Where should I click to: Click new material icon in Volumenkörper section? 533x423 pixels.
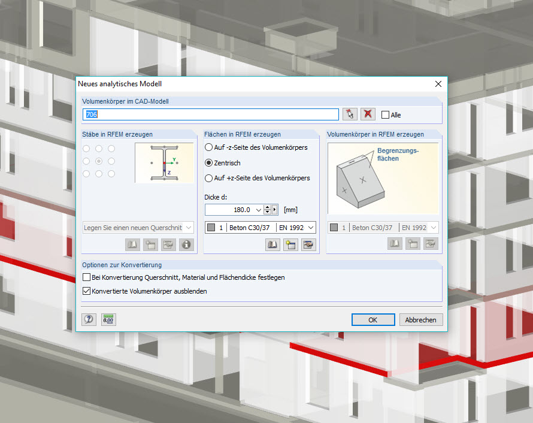pyautogui.click(x=413, y=243)
